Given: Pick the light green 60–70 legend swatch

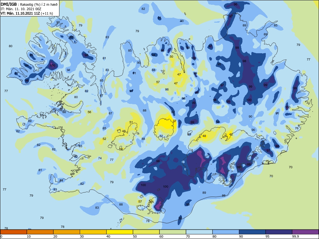Looking at the screenshot, I should coord(173,232).
